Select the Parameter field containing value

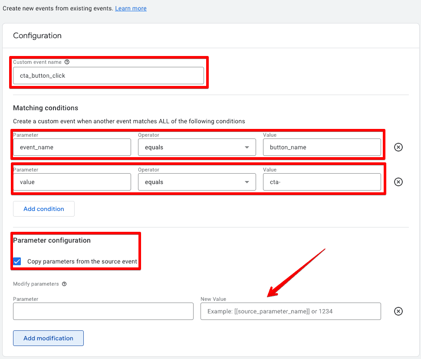(72, 182)
